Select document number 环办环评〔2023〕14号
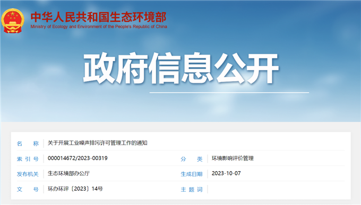Screen dimensions: 361x205 pyautogui.click(x=75, y=189)
